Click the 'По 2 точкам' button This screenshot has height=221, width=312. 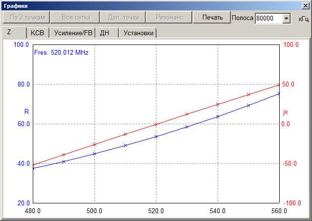(26, 18)
